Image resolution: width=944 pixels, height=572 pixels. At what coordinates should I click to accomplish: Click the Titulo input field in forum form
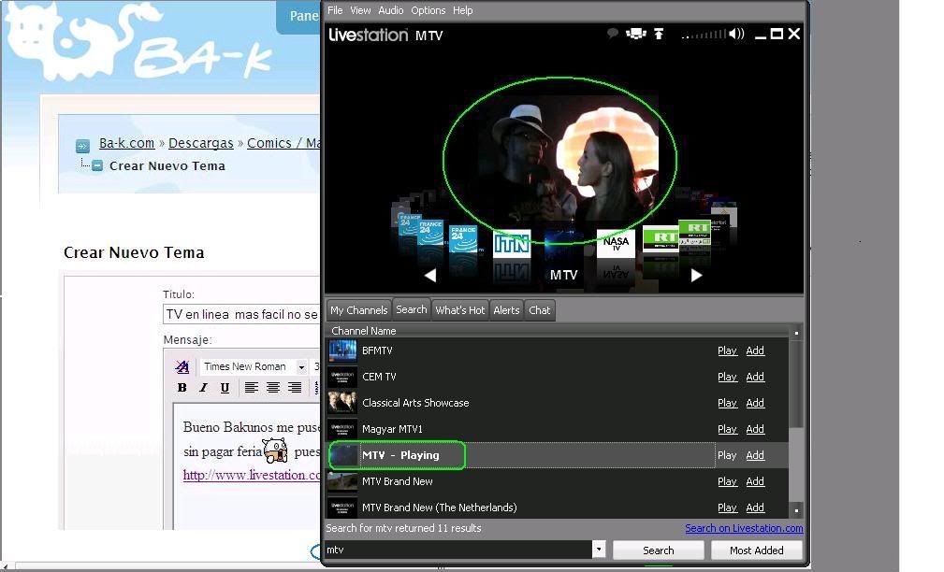(241, 315)
